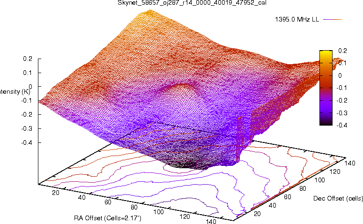Click the 0.1 tick on the Intensity axis
Image resolution: width=363 pixels, height=224 pixels.
(x=28, y=73)
